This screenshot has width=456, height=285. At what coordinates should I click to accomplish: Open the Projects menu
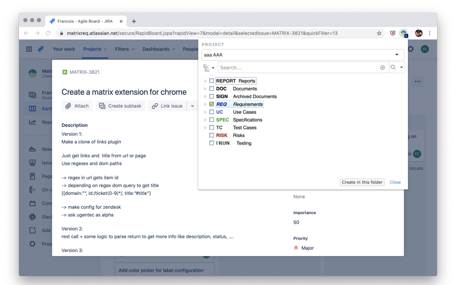coord(95,49)
